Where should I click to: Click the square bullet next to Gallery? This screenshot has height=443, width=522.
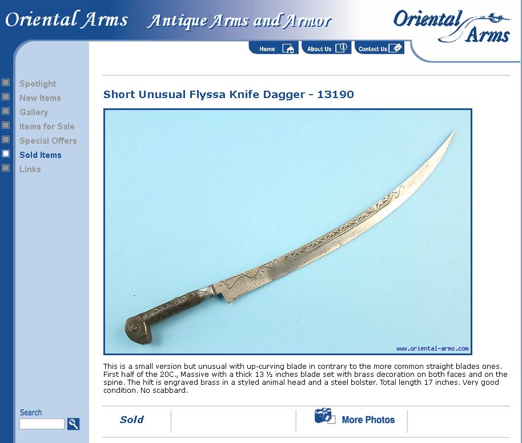6,111
